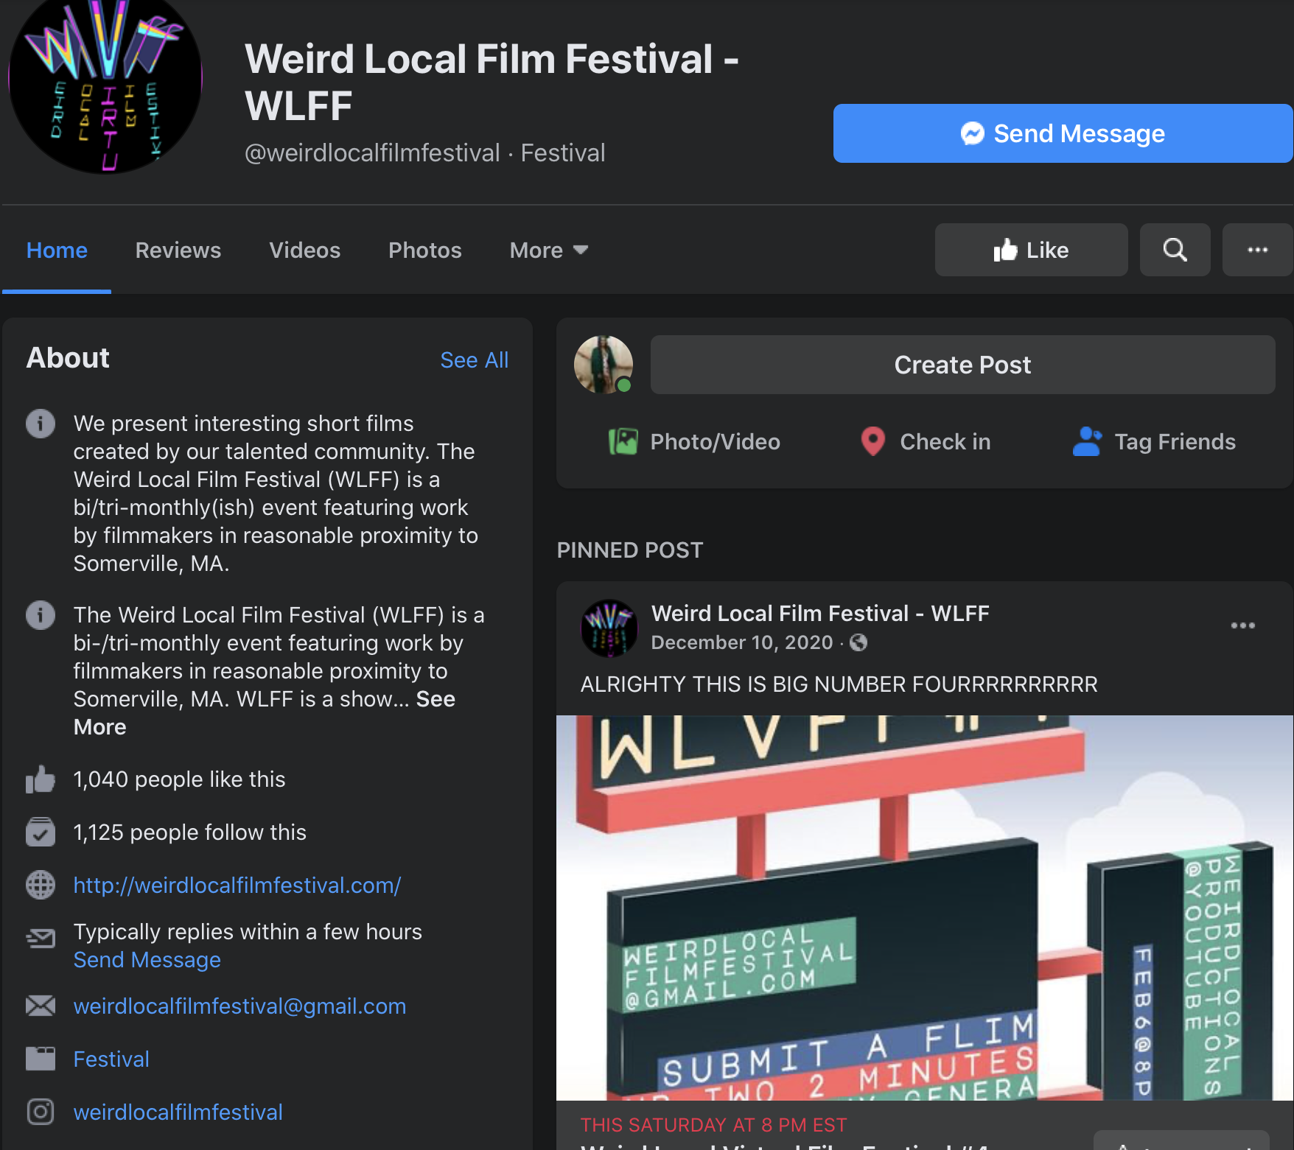Expand the More tab dropdown
The width and height of the screenshot is (1294, 1150).
pos(549,250)
